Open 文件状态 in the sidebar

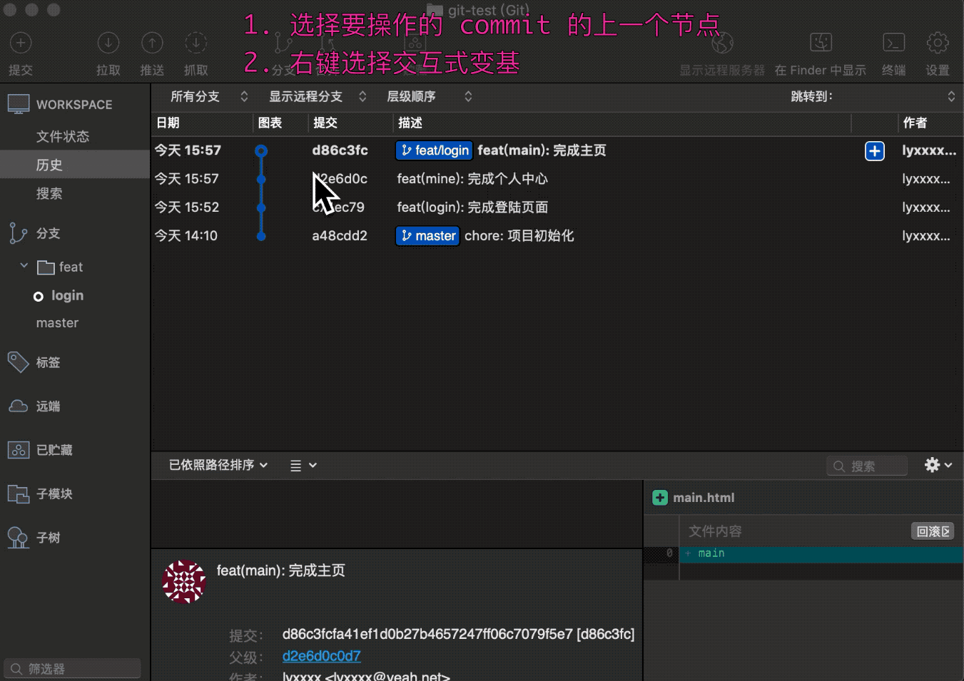click(63, 136)
